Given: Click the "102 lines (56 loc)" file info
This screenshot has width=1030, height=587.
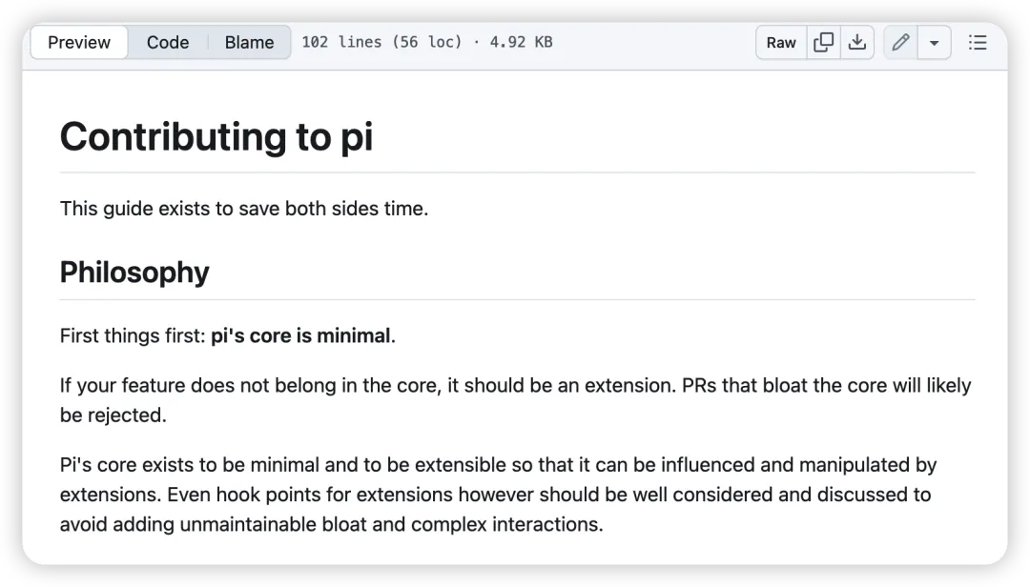Looking at the screenshot, I should (x=381, y=42).
